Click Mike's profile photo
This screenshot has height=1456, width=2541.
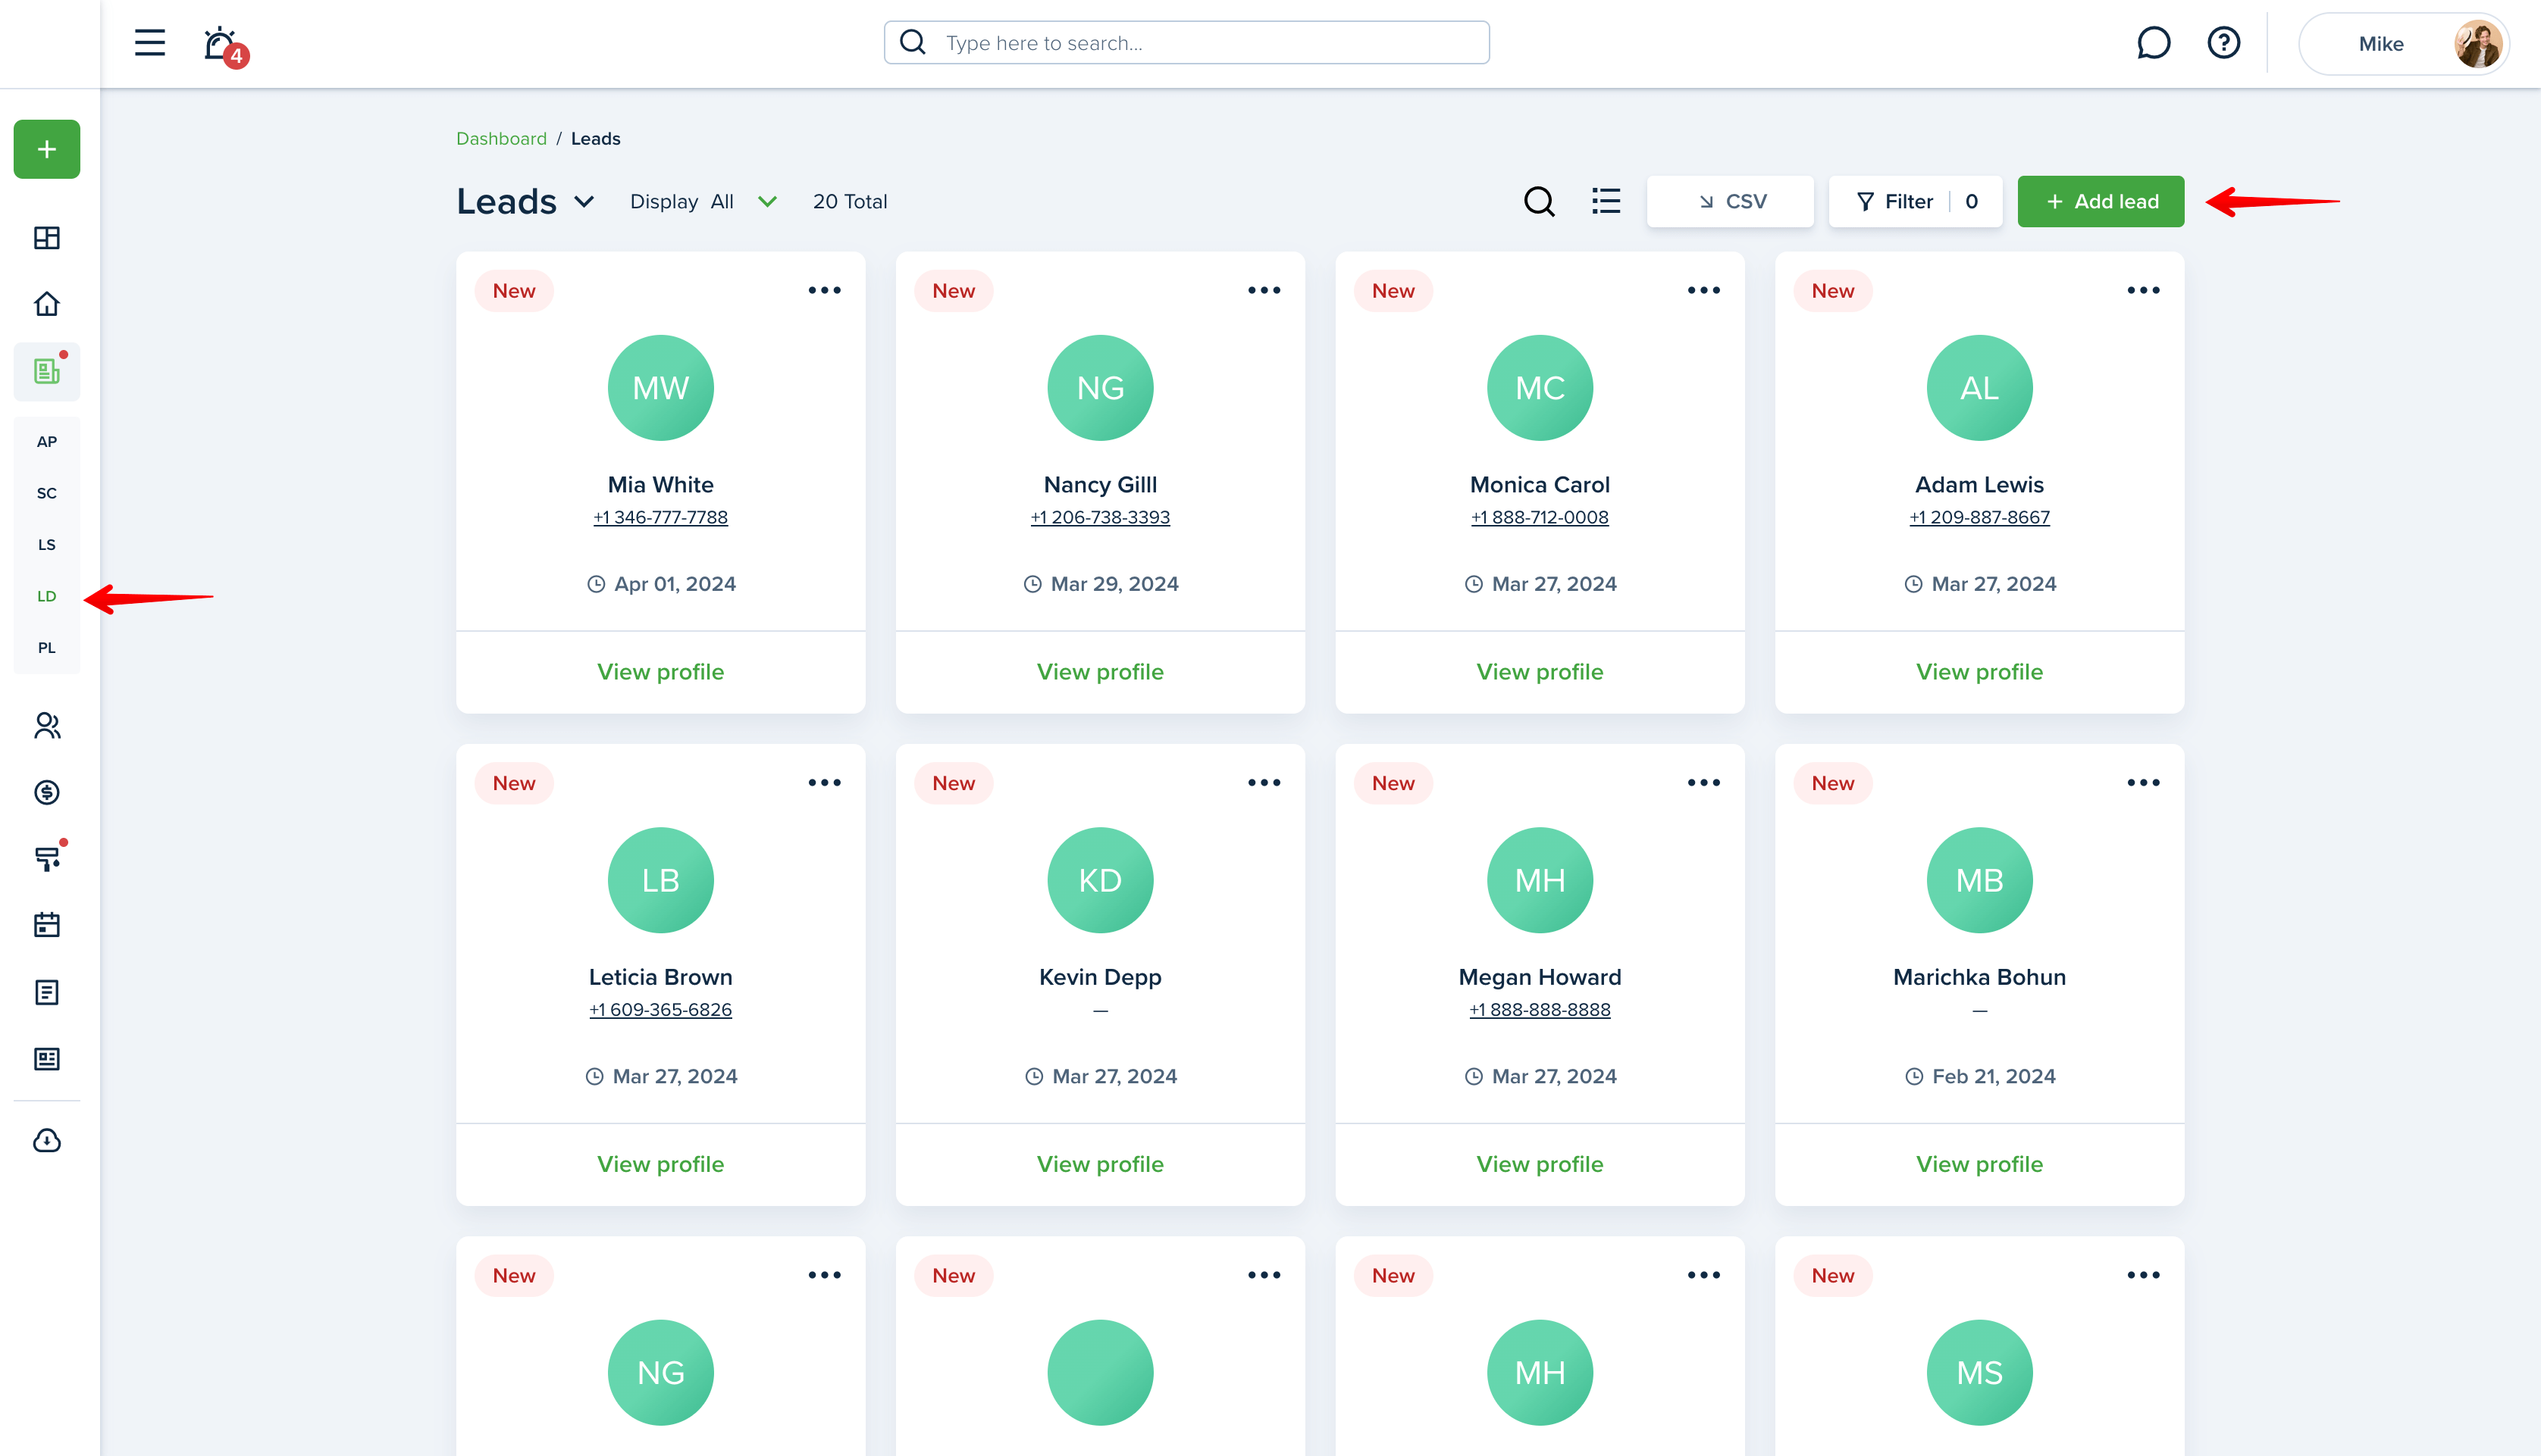tap(2478, 43)
